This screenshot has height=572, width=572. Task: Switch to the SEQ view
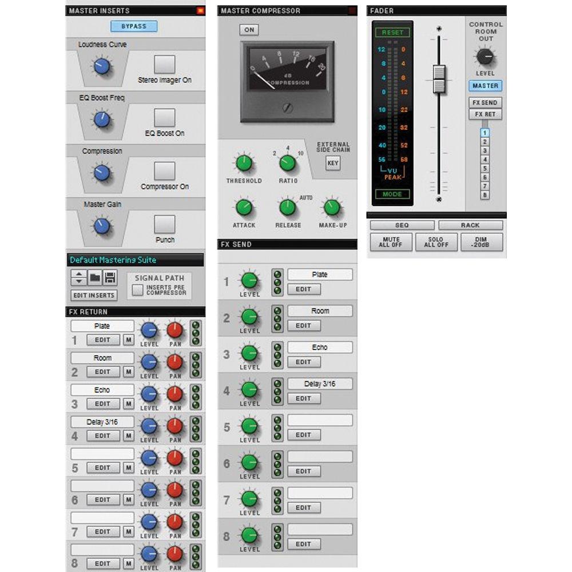pyautogui.click(x=402, y=225)
